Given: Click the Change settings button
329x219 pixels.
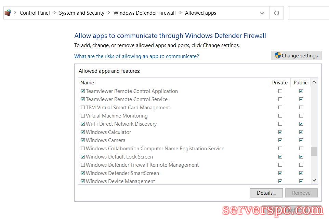Looking at the screenshot, I should tap(297, 56).
